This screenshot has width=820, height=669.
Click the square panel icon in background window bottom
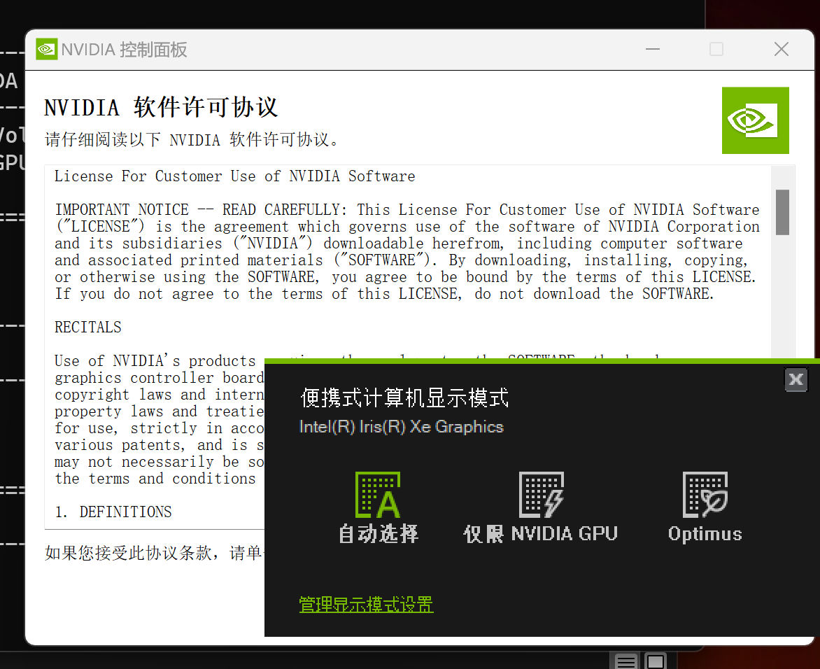coord(655,661)
